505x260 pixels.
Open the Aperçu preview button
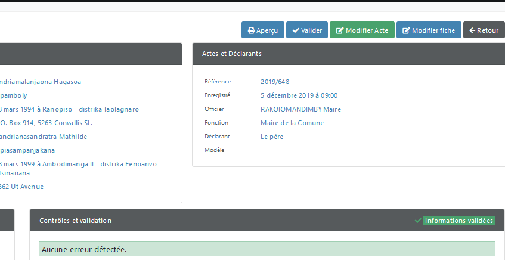(x=263, y=30)
